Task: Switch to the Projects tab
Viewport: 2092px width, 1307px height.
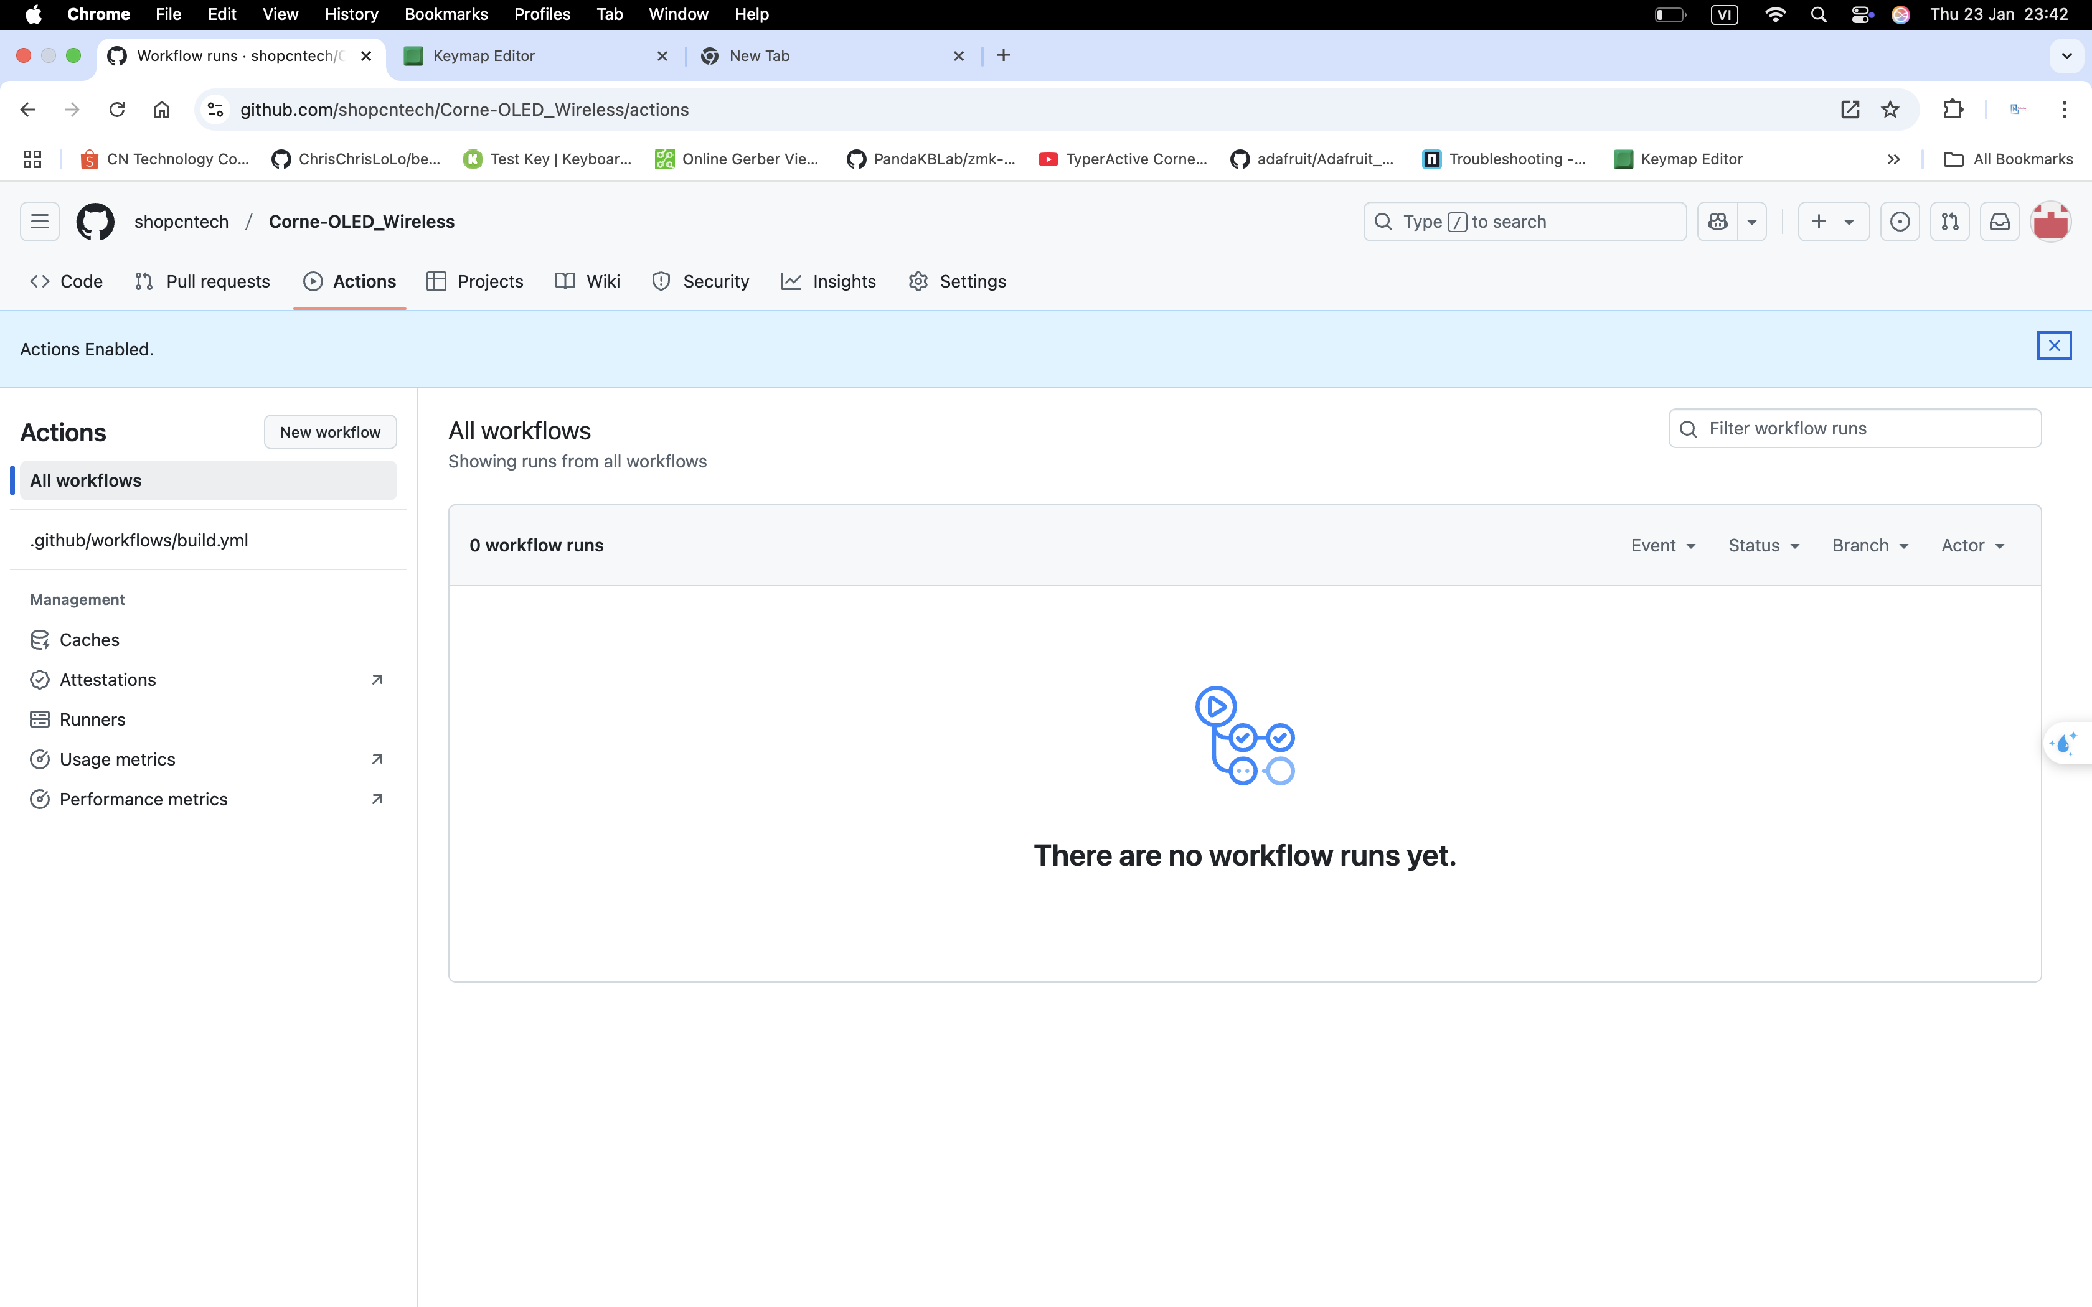Action: [x=476, y=282]
